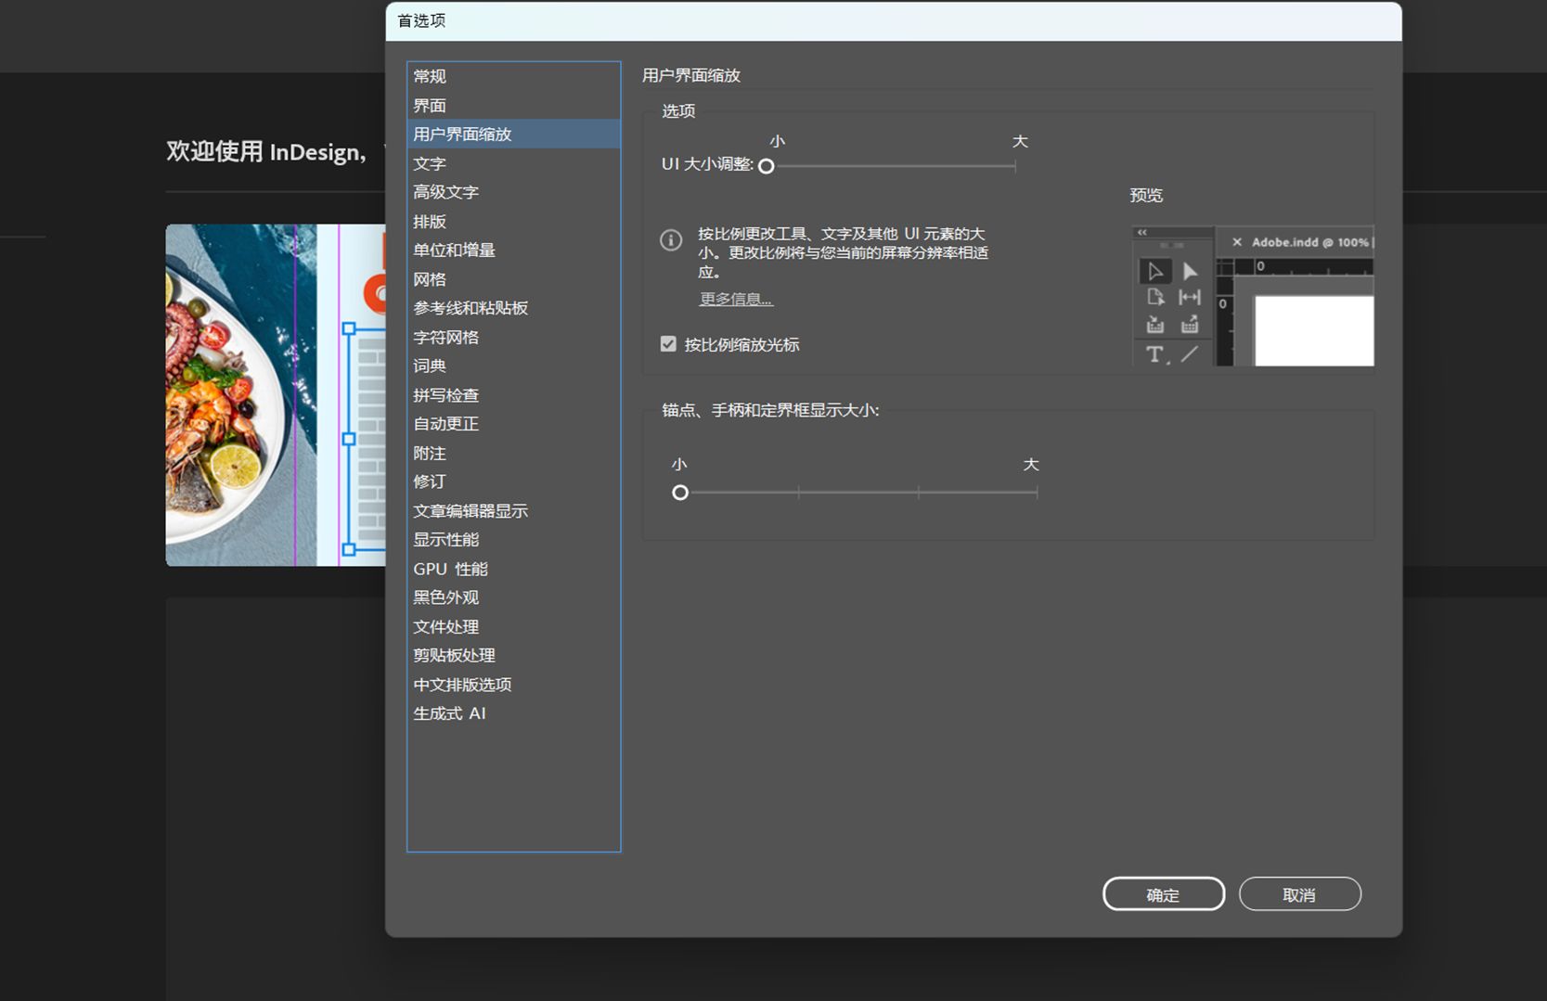Screen dimensions: 1547x1001
Task: Click the Content Placer icon in preview
Action: point(1190,325)
